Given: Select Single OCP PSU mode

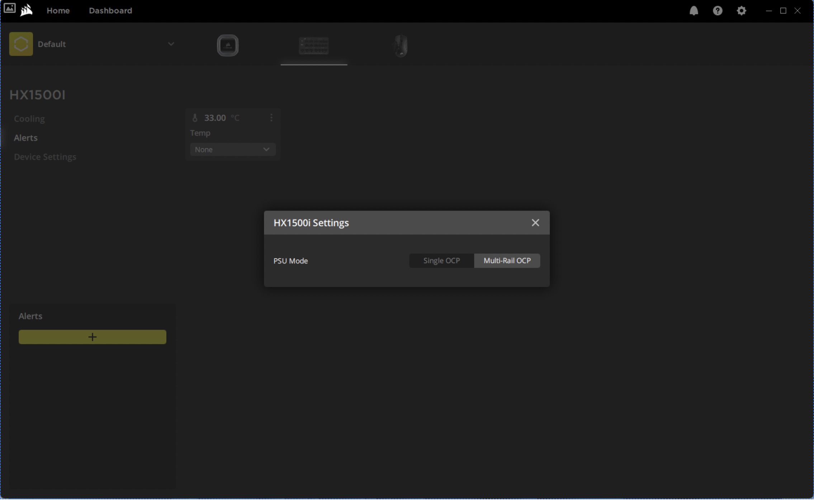Looking at the screenshot, I should point(441,261).
